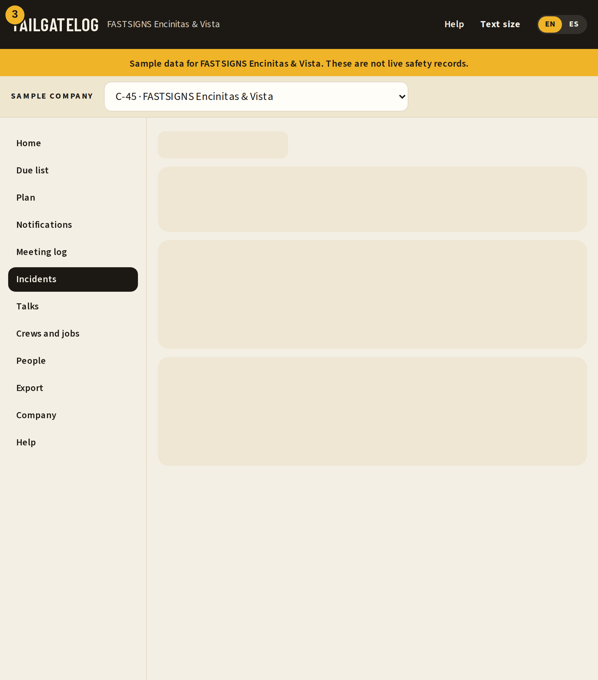Open the Home page in sidebar
Viewport: 598px width, 680px height.
click(x=73, y=143)
